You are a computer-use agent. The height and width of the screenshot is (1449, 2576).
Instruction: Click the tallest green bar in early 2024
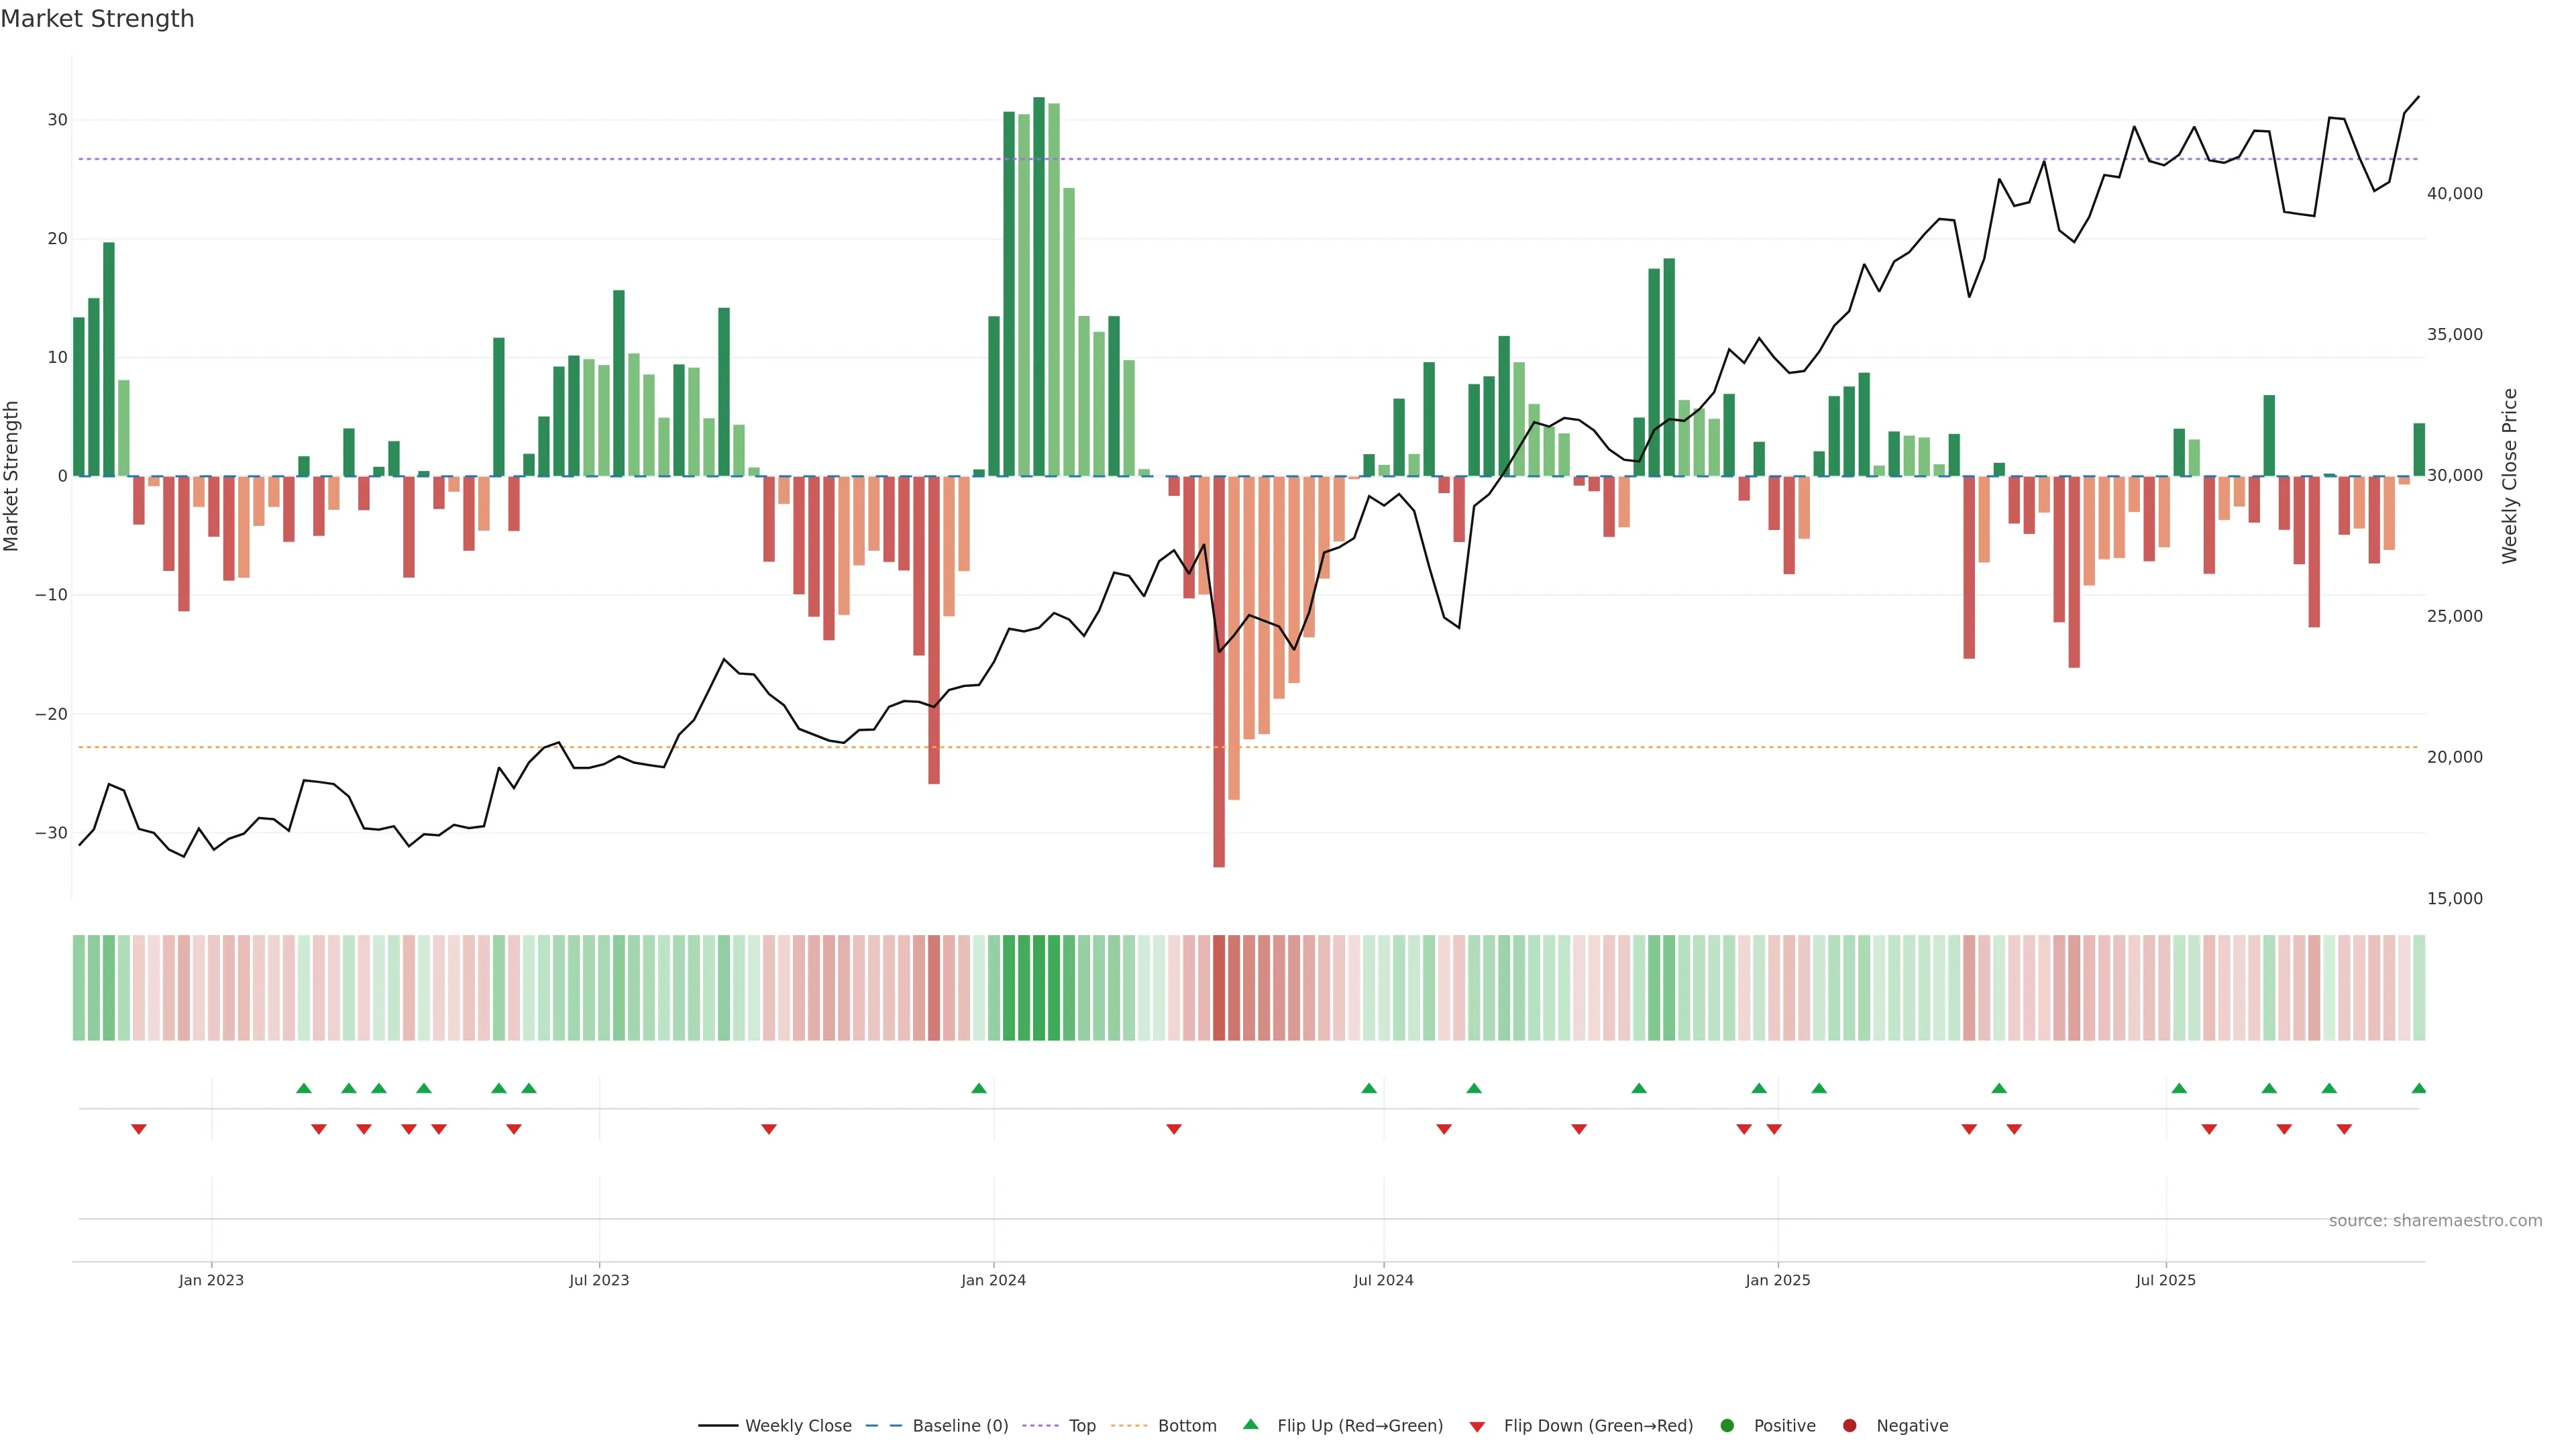(1039, 290)
